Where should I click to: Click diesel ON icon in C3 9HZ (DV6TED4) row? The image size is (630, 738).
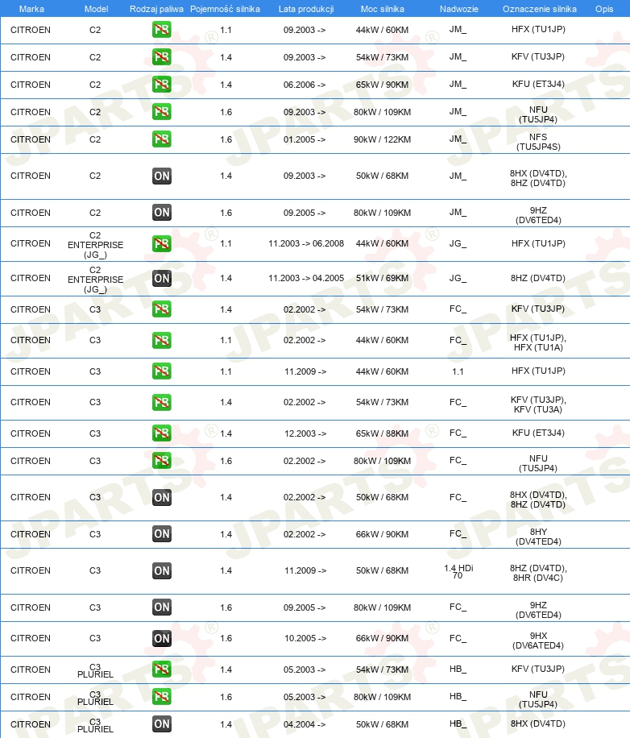coord(161,607)
